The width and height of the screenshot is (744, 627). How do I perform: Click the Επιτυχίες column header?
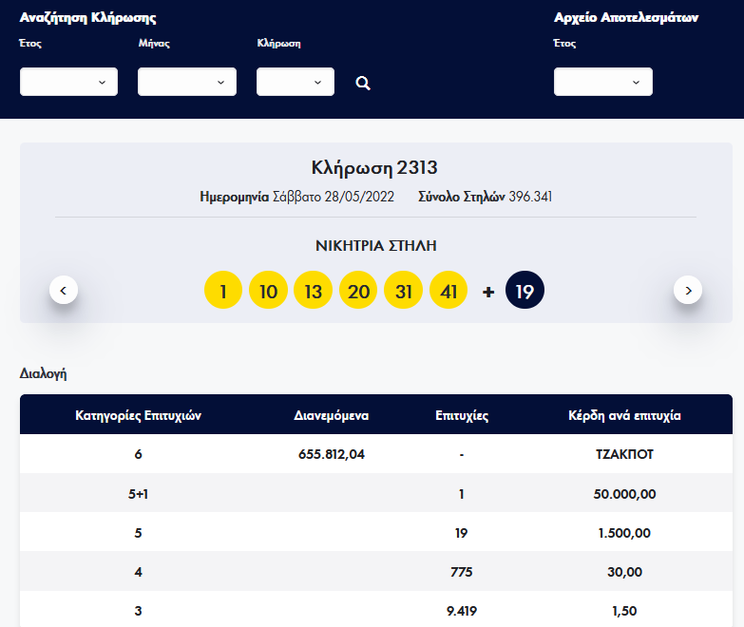461,415
